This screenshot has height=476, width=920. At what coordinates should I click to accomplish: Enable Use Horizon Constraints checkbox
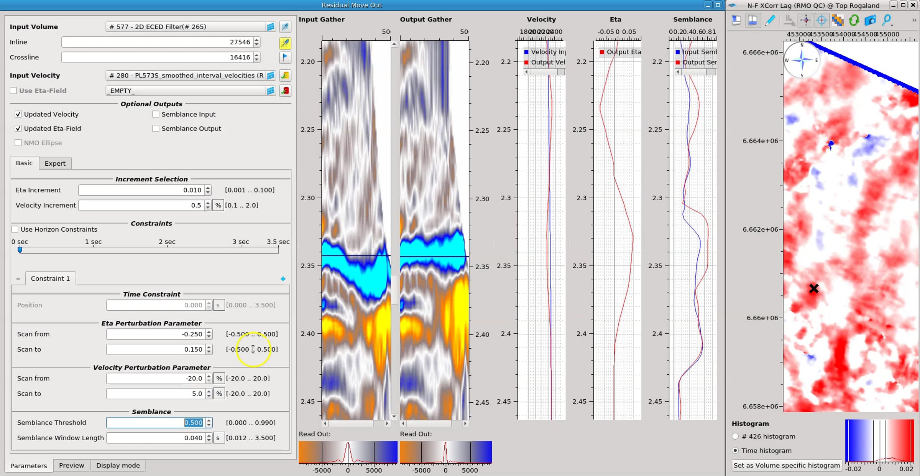pos(15,229)
